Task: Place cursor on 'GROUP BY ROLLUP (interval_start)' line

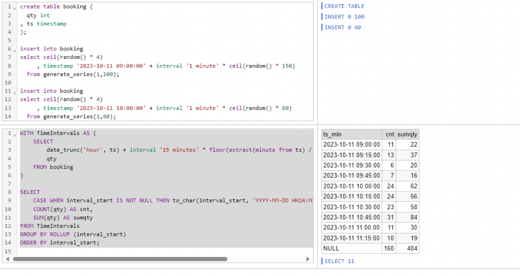Action: pyautogui.click(x=73, y=234)
